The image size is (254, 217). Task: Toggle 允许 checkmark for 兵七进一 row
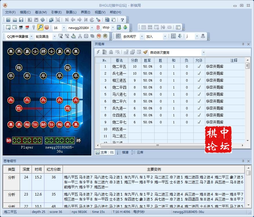click(199, 73)
